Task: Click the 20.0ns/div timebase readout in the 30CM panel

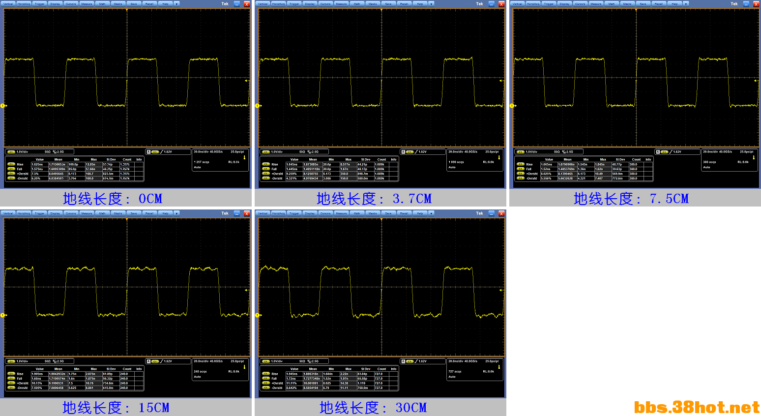Action: click(457, 361)
